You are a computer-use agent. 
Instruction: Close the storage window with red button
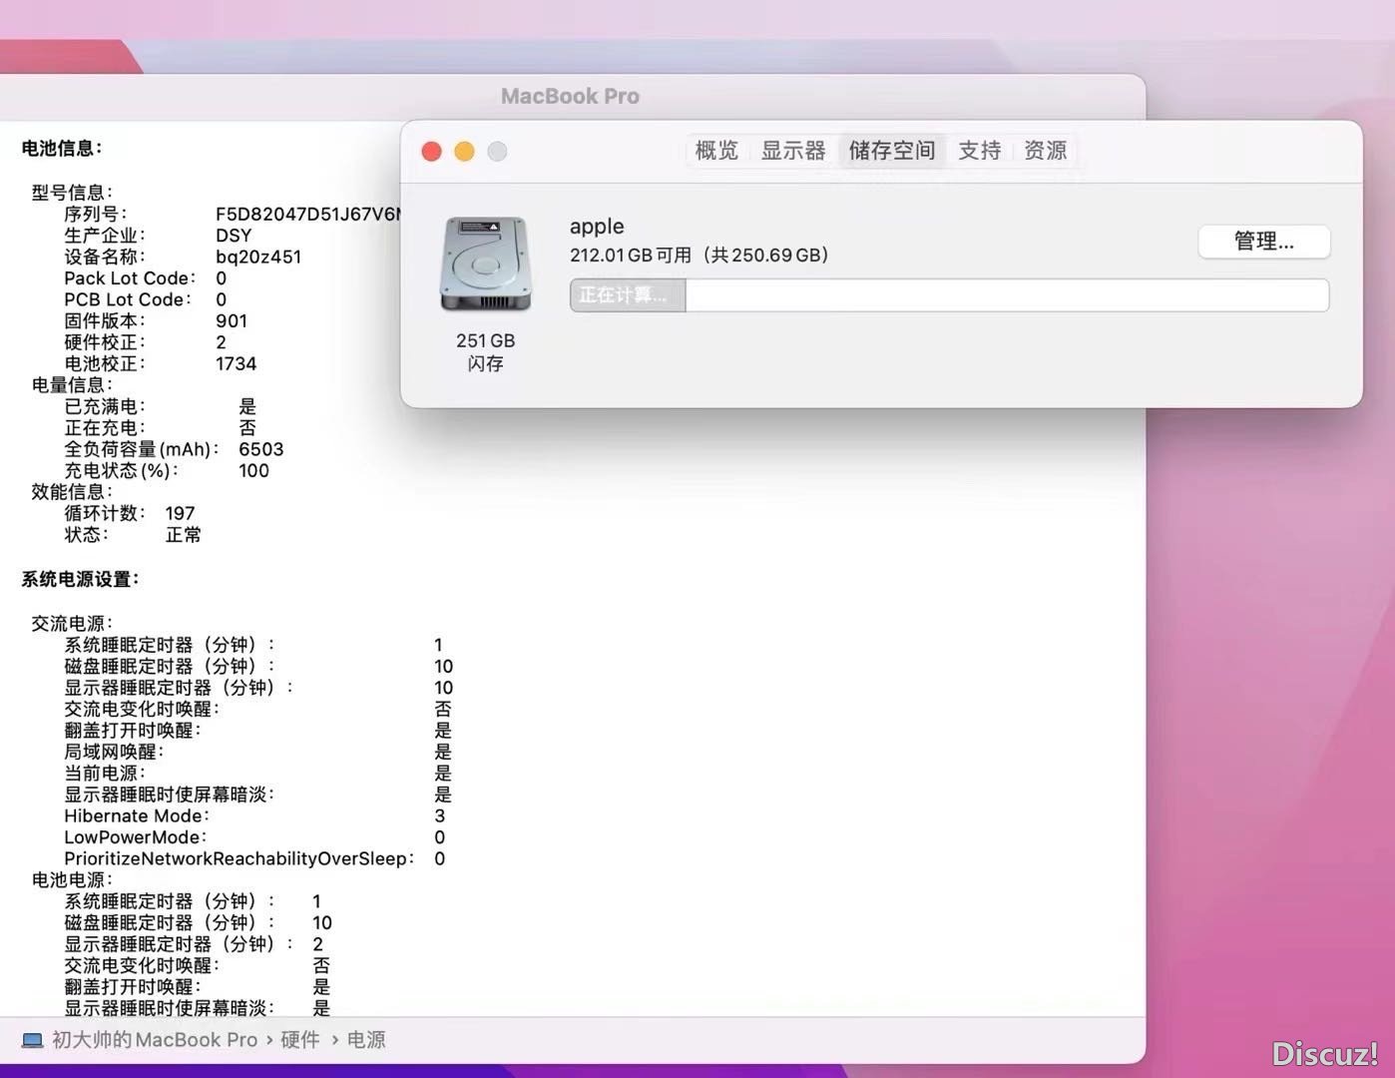(431, 151)
